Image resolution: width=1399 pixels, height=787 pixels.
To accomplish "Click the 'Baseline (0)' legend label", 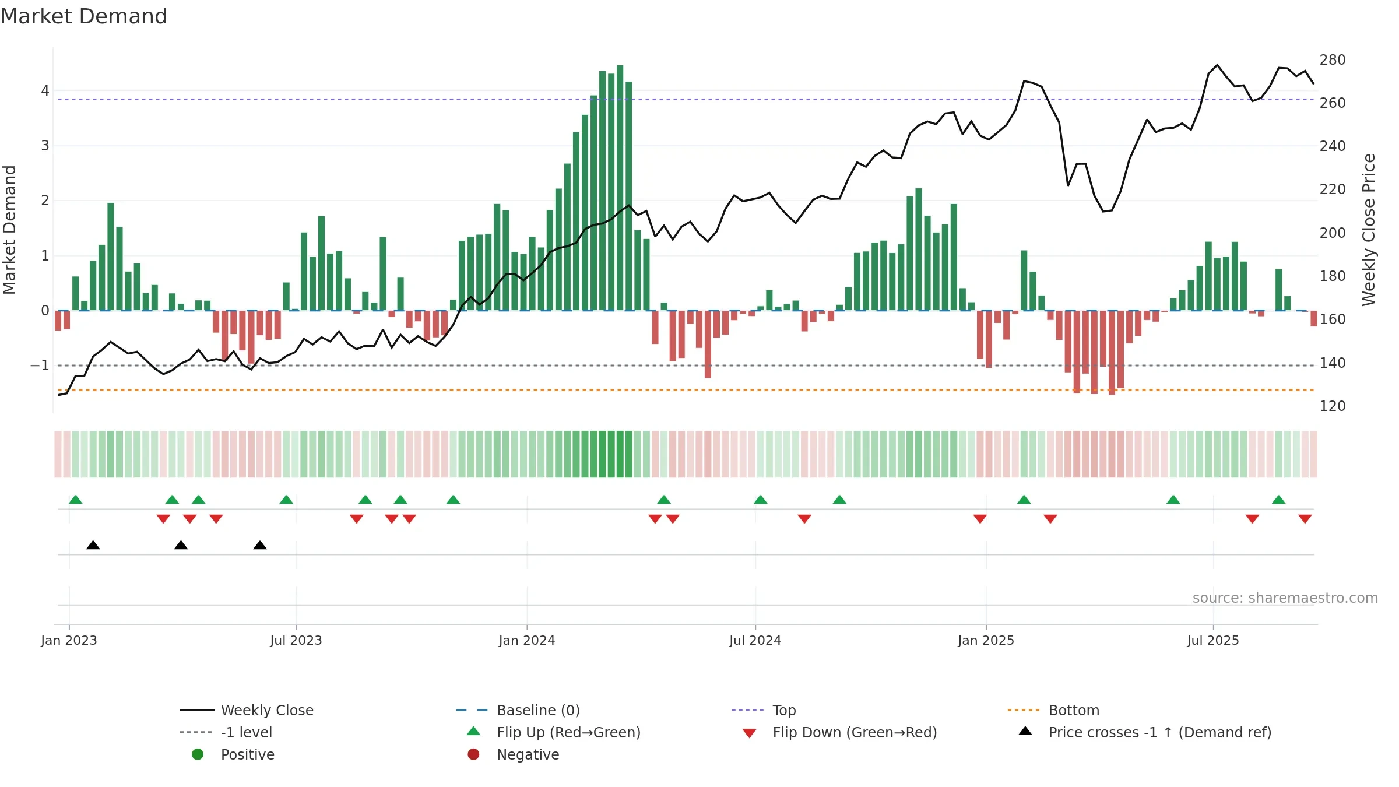I will click(x=538, y=711).
